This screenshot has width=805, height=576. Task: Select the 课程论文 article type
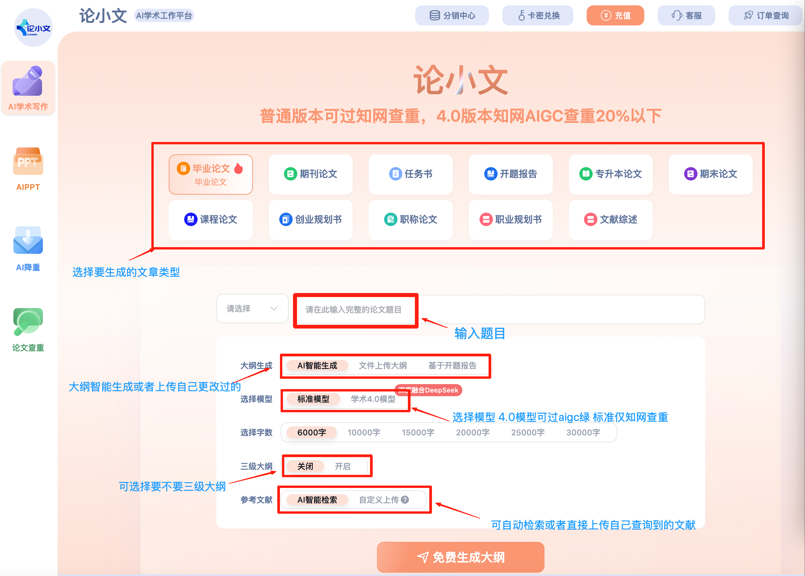[211, 220]
